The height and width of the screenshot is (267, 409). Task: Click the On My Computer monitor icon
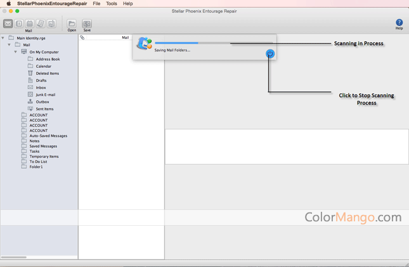tap(24, 51)
